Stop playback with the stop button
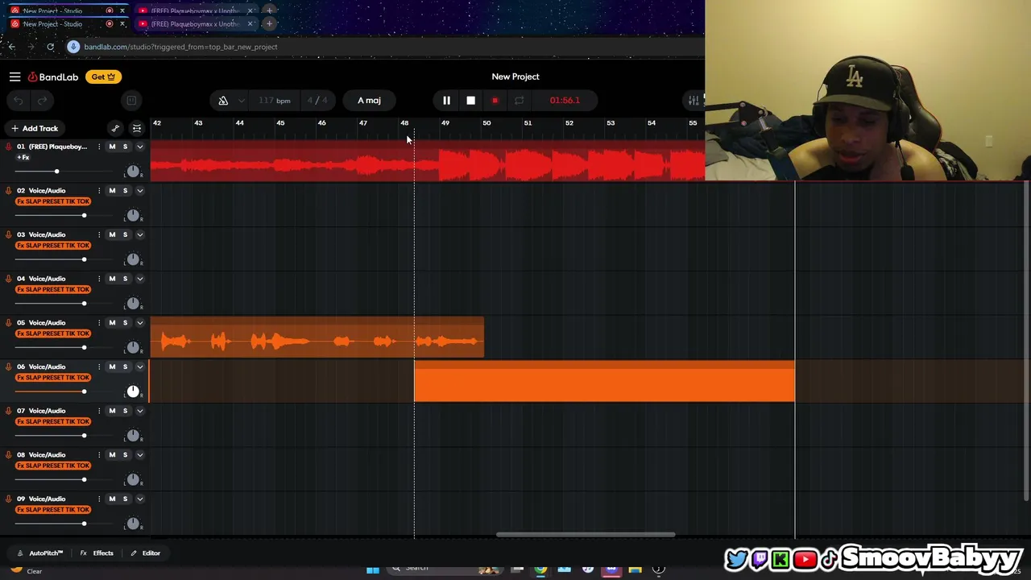1031x580 pixels. pyautogui.click(x=470, y=101)
